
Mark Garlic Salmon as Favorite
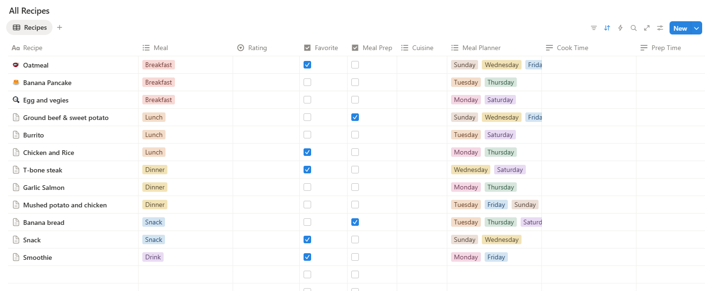(307, 188)
